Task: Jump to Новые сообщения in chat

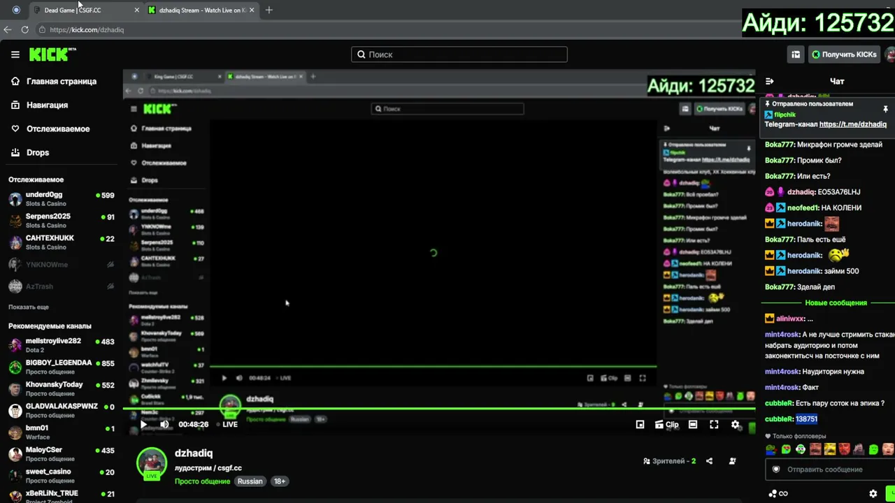Action: tap(836, 302)
